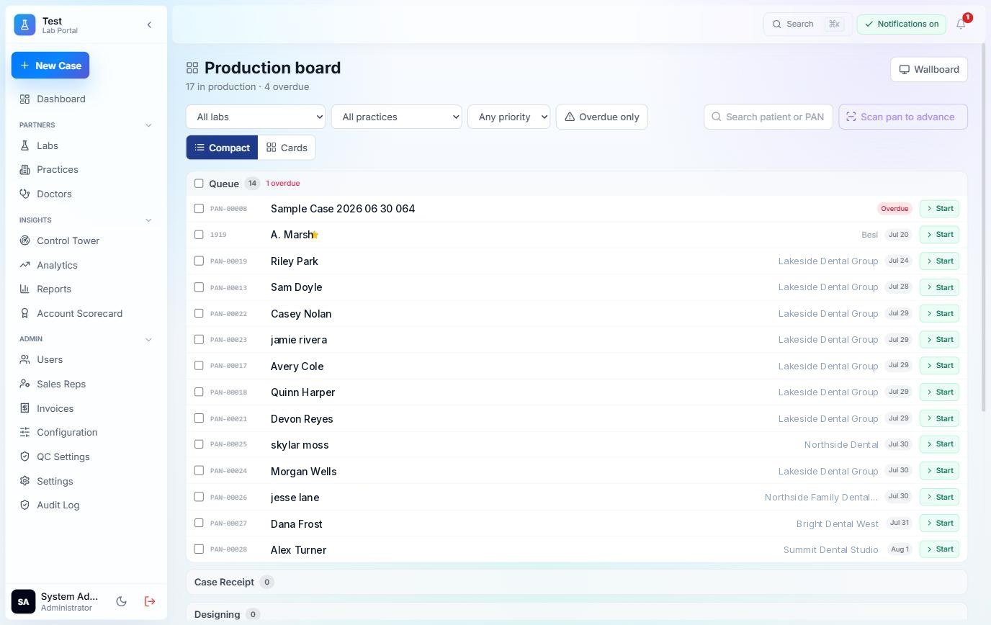Click the Labs flask icon in sidebar
The image size is (991, 625).
tap(24, 145)
